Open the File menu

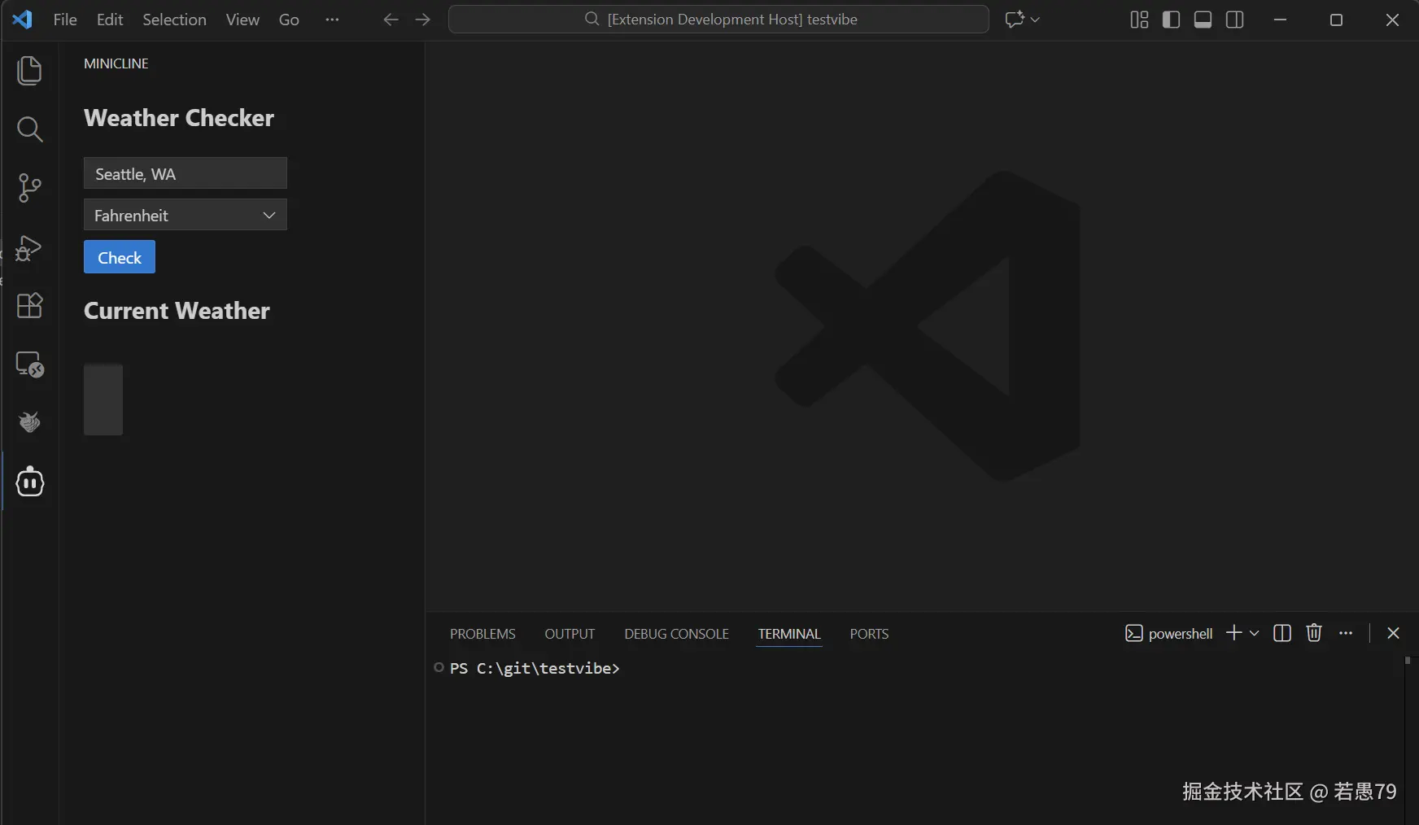pos(65,20)
